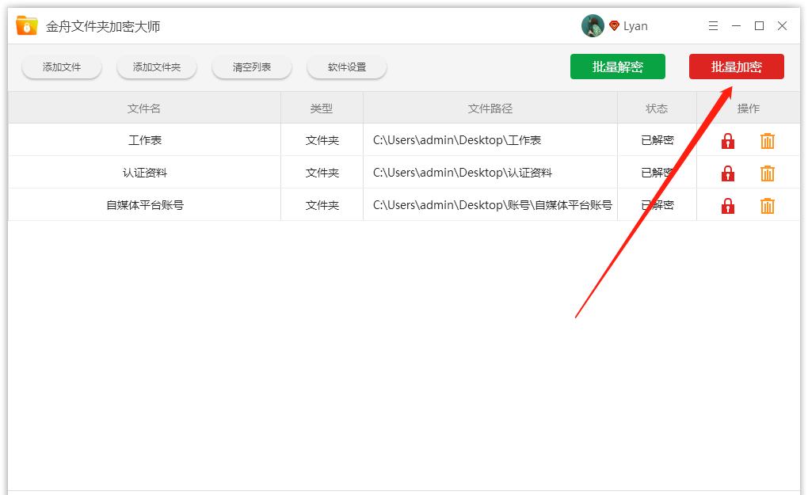
Task: Click the 文件名 column header
Action: 145,108
